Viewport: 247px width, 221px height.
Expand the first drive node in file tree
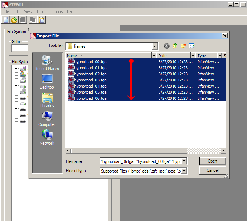coord(16,68)
